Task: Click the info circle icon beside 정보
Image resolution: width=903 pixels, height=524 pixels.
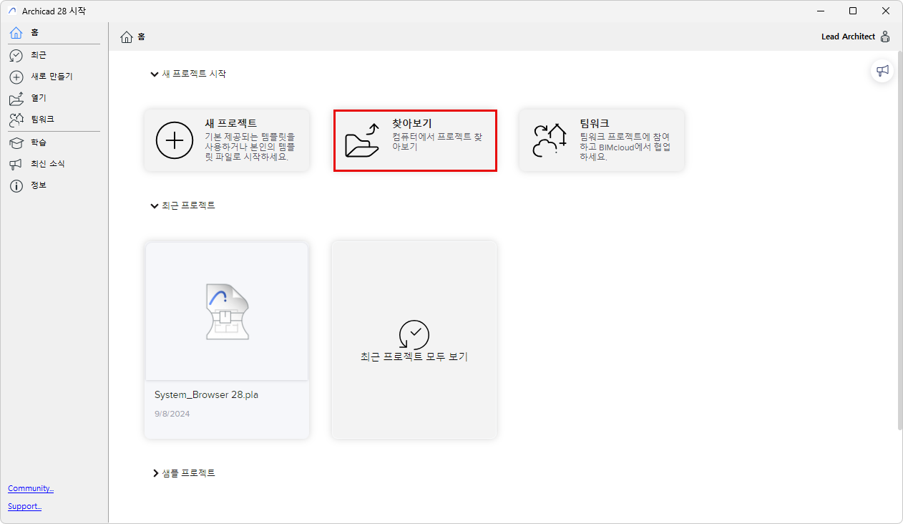Action: [x=16, y=185]
